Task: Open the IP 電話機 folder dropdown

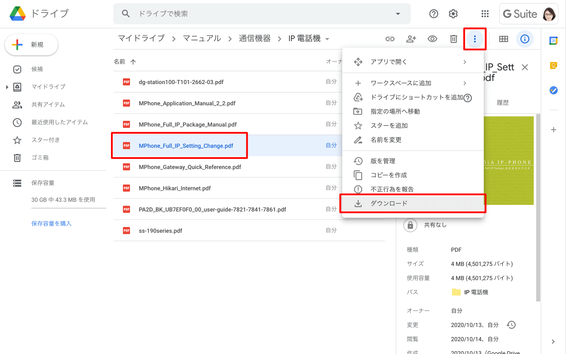Action: tap(327, 39)
